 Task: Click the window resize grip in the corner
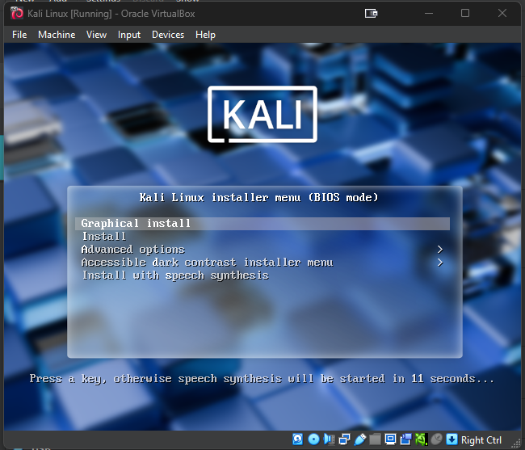click(x=518, y=443)
